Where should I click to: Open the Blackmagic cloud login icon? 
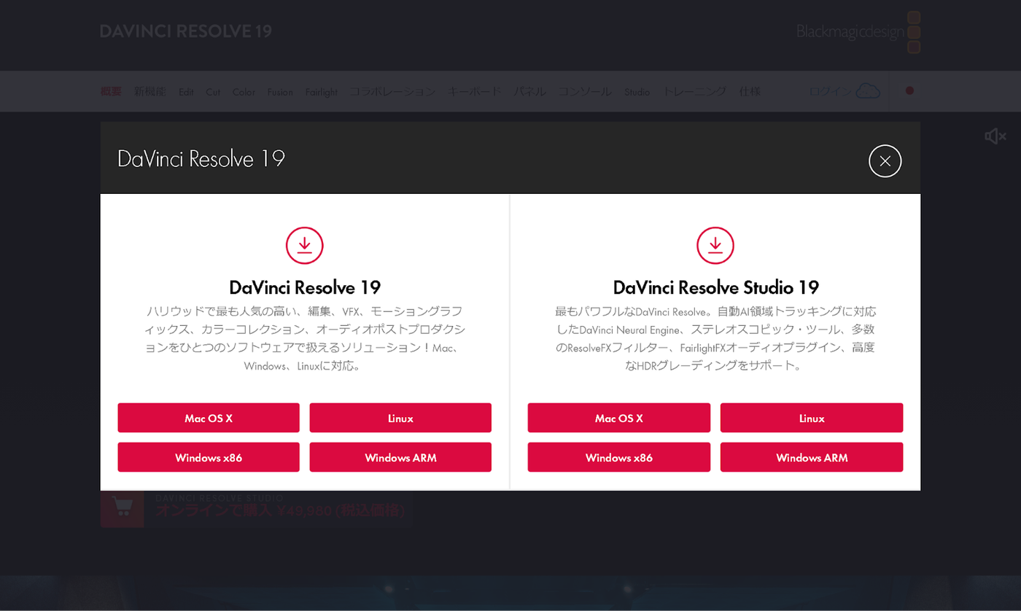(x=868, y=91)
